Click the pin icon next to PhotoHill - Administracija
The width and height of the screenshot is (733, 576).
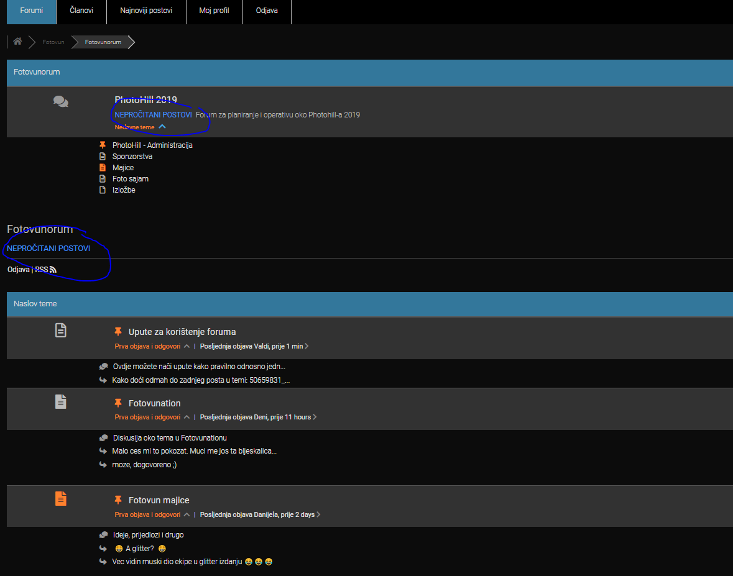103,145
